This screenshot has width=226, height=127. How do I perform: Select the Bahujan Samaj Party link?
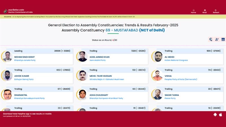(x=24, y=79)
